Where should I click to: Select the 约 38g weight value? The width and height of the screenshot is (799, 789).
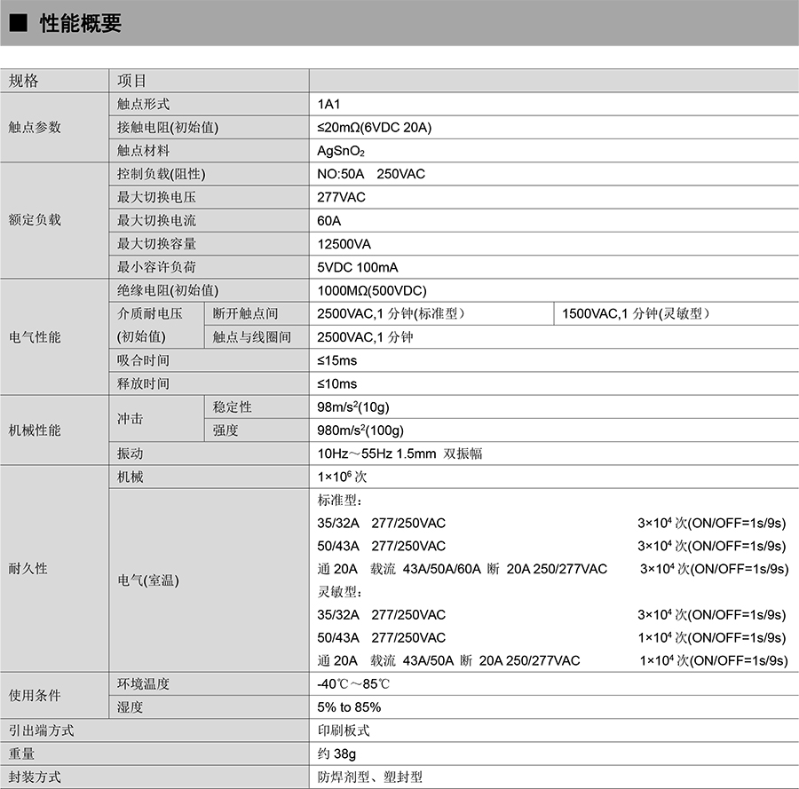336,753
